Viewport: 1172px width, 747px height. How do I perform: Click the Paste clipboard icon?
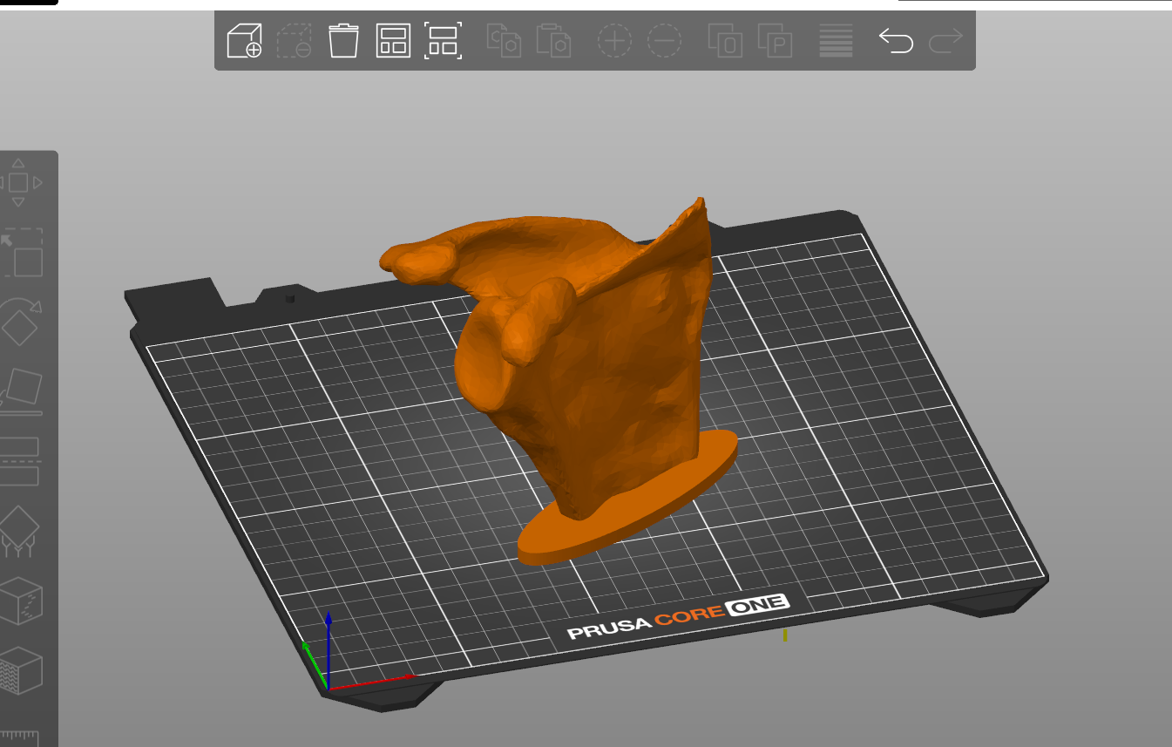(553, 41)
